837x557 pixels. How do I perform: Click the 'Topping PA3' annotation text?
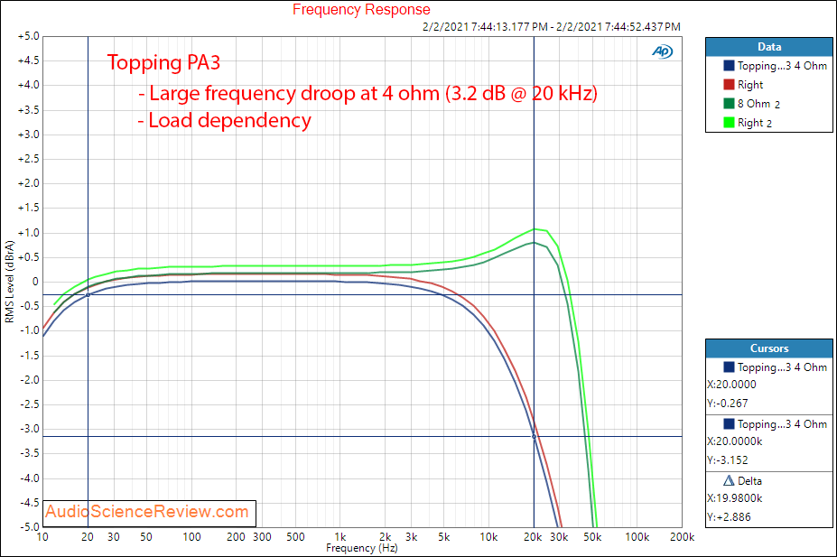(x=163, y=62)
